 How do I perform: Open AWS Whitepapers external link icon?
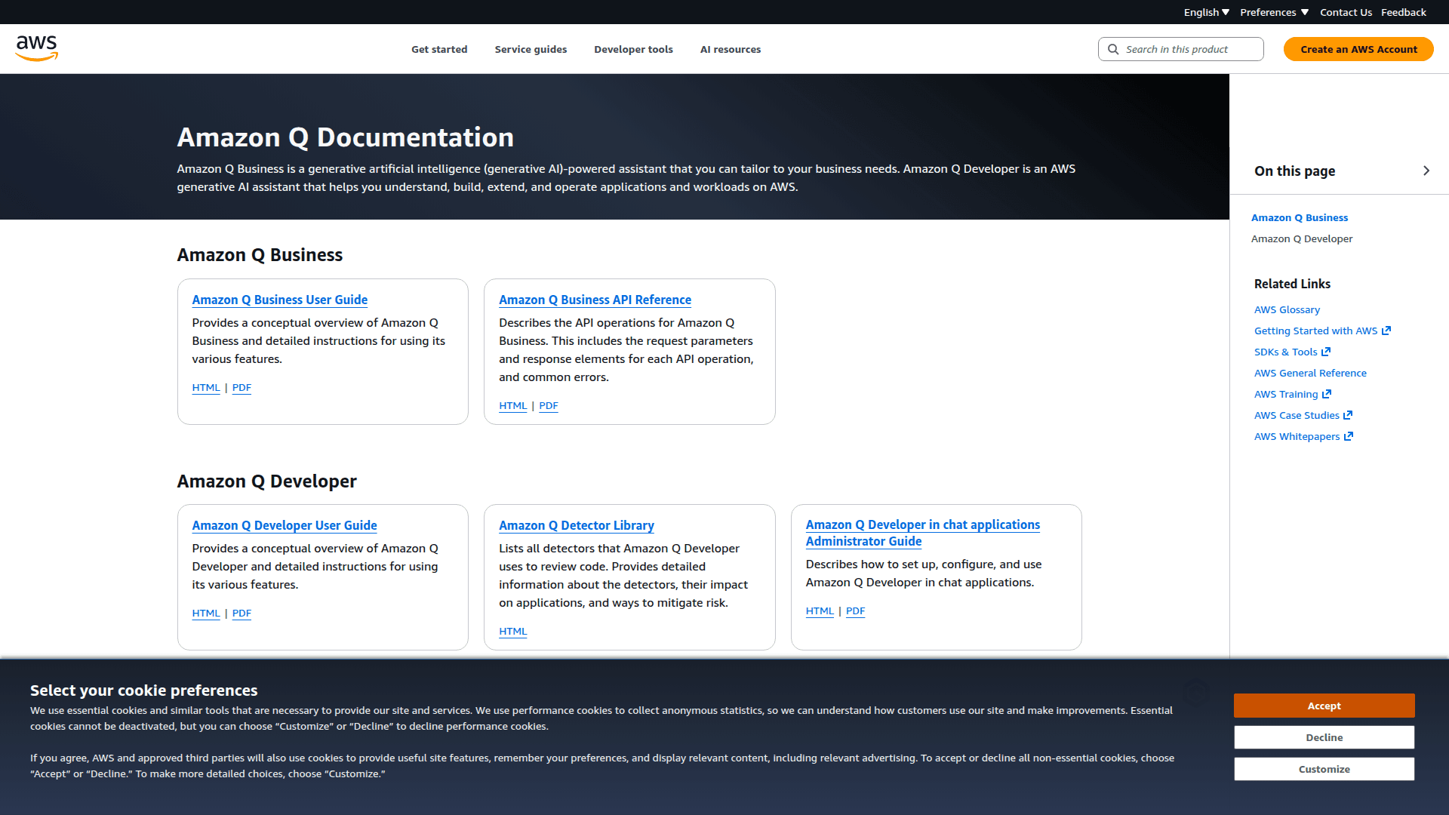pos(1349,435)
